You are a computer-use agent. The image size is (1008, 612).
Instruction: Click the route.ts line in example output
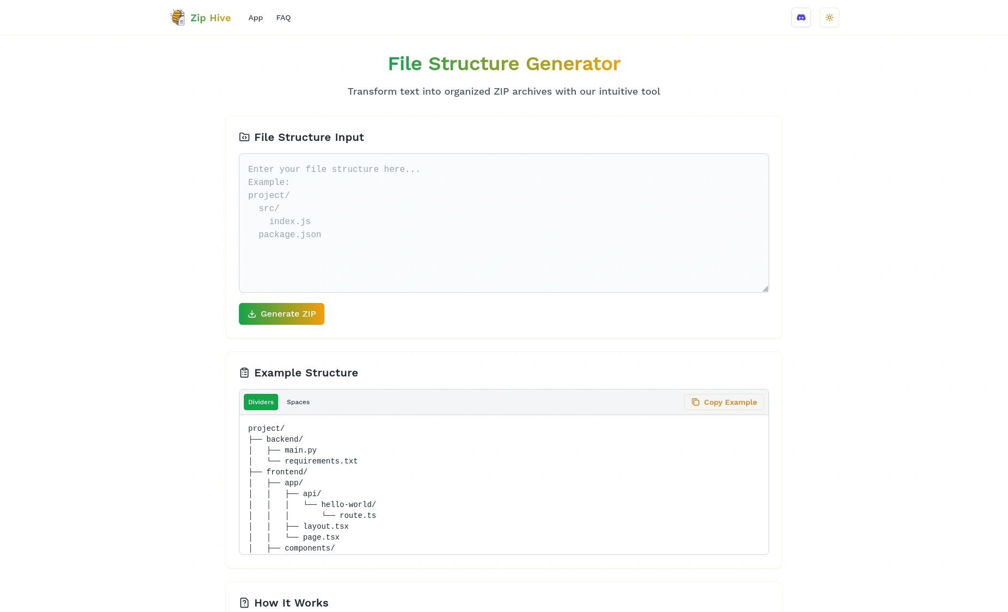pyautogui.click(x=357, y=515)
